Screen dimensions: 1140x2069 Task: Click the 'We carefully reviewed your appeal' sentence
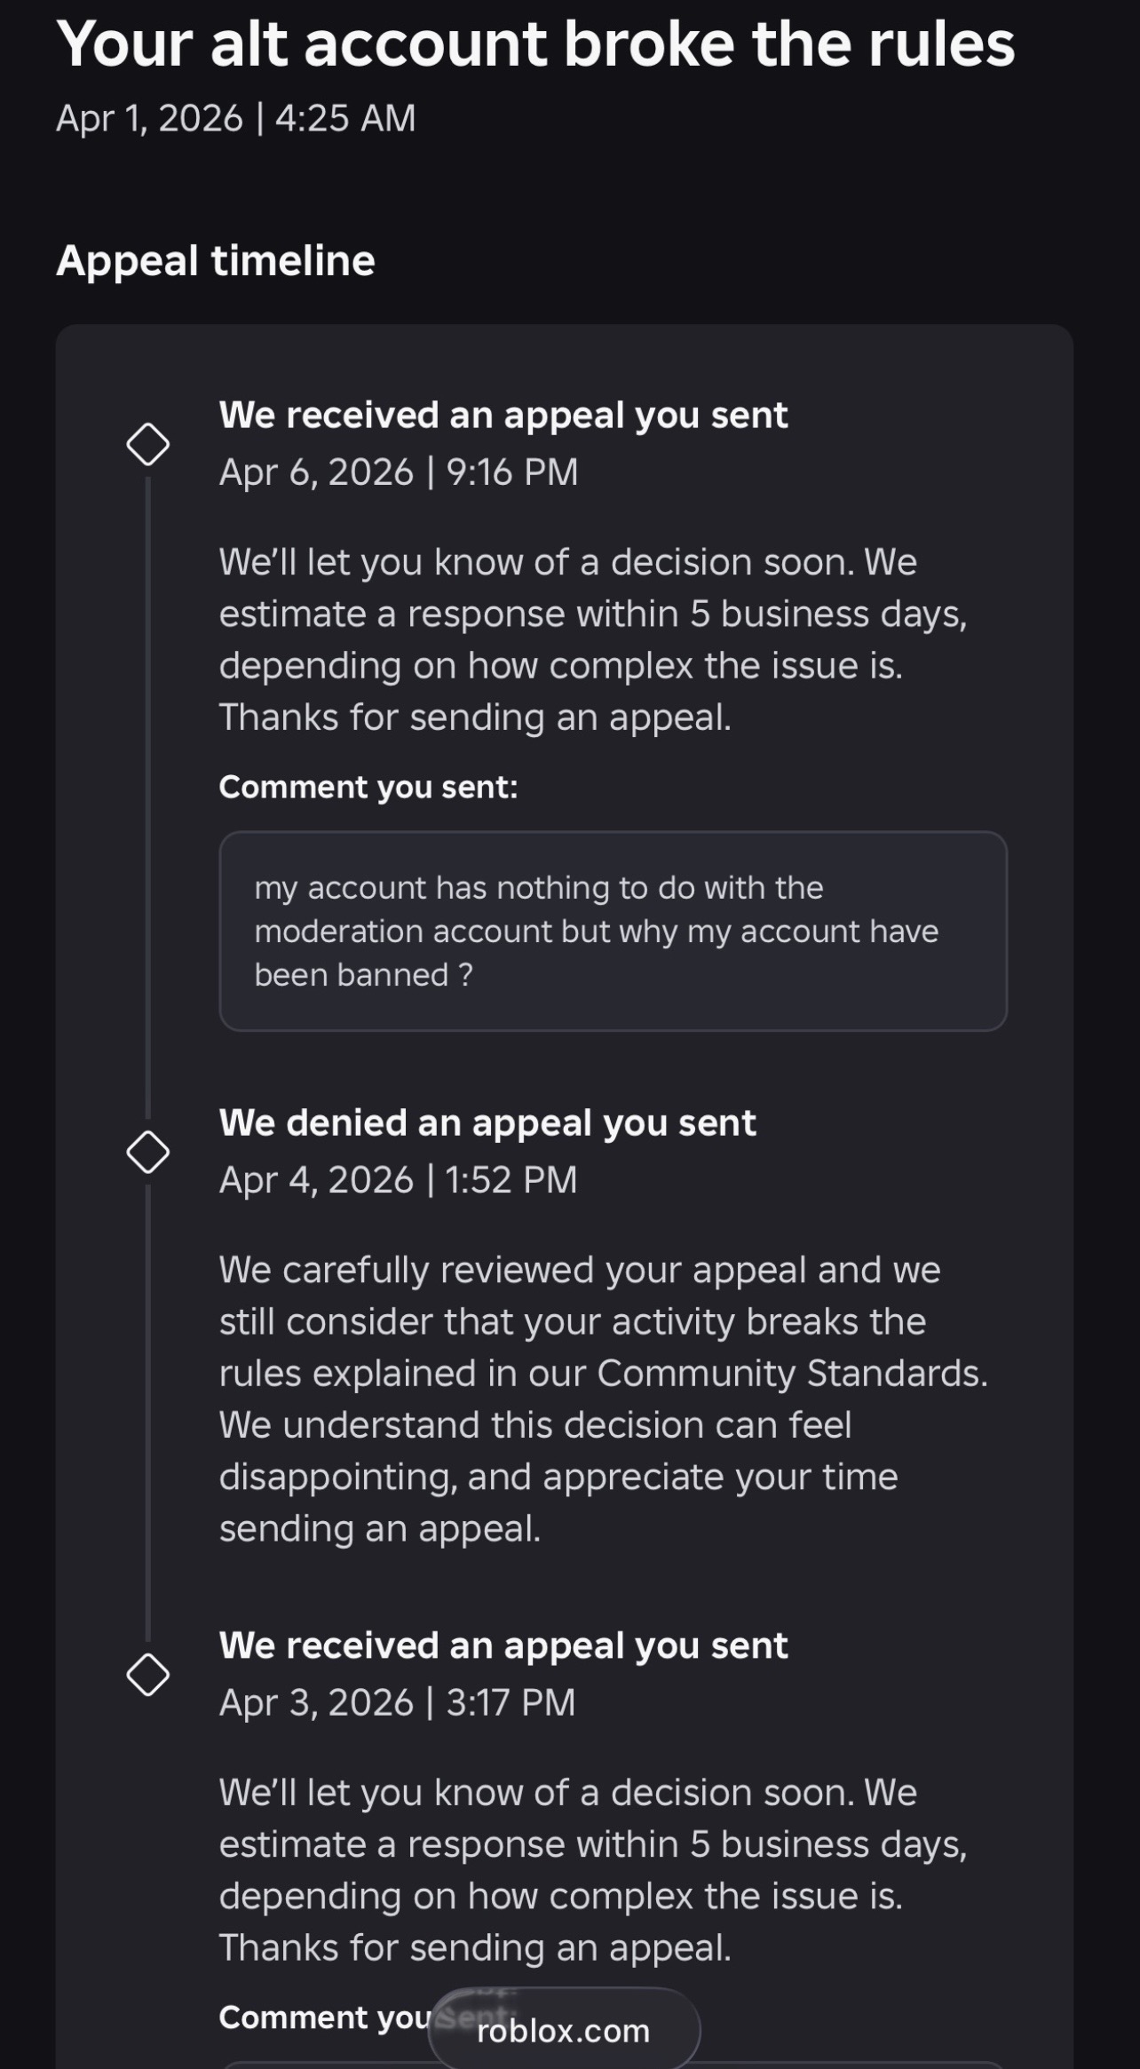pos(579,1271)
